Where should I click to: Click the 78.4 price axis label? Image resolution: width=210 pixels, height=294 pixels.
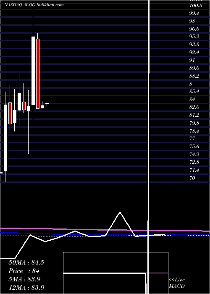click(194, 131)
